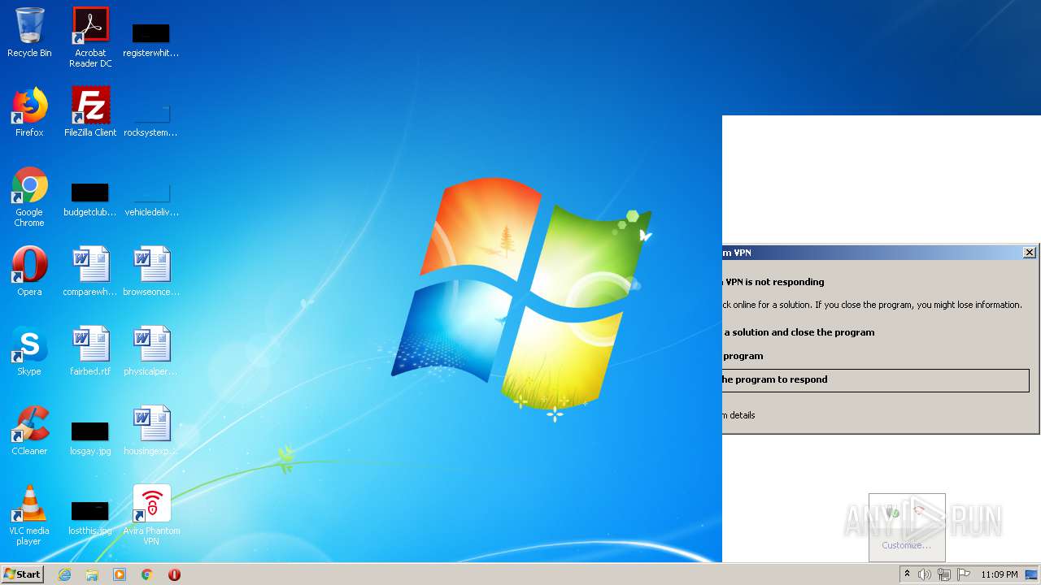Open Windows Explorer from the taskbar
The width and height of the screenshot is (1041, 585).
(92, 574)
